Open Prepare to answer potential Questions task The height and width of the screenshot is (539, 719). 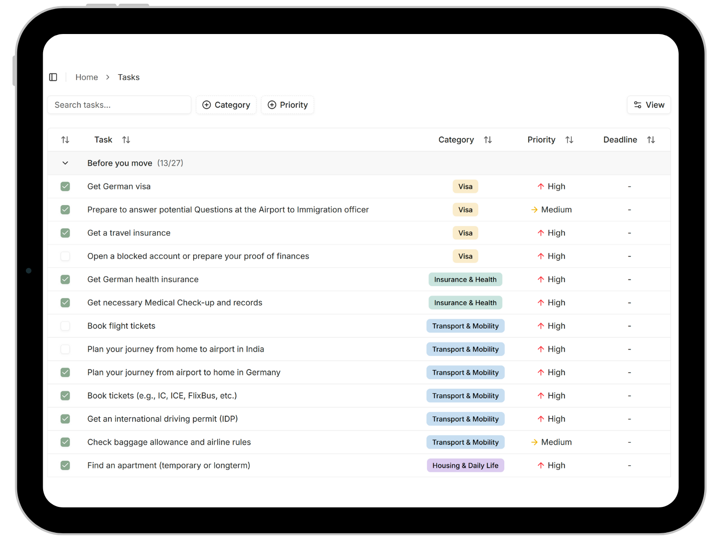[228, 210]
